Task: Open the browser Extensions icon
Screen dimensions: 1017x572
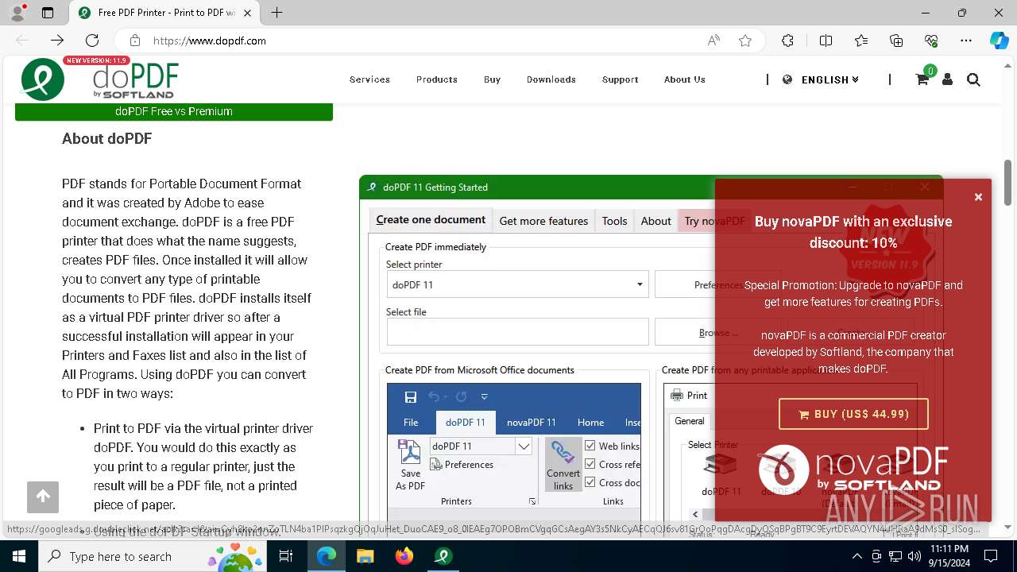Action: coord(787,41)
